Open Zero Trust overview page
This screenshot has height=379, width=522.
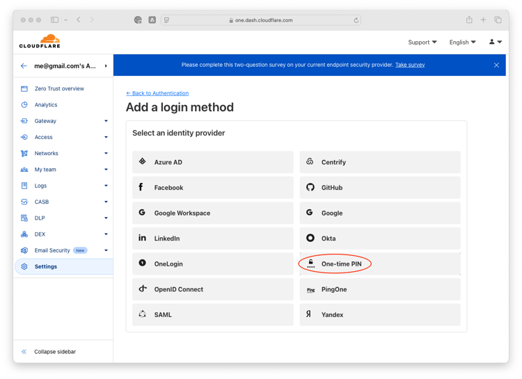point(59,88)
